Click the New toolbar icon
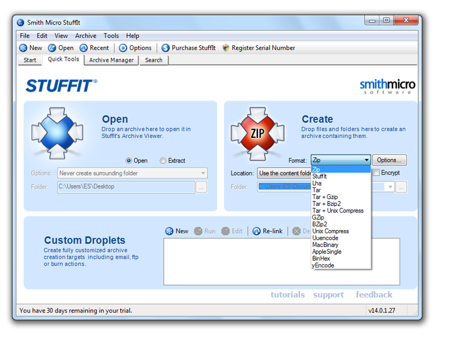Viewport: 449px width, 338px height. click(23, 48)
